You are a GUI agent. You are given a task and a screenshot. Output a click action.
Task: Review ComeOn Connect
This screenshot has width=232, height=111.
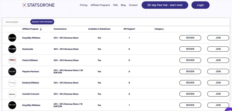pyautogui.click(x=190, y=94)
